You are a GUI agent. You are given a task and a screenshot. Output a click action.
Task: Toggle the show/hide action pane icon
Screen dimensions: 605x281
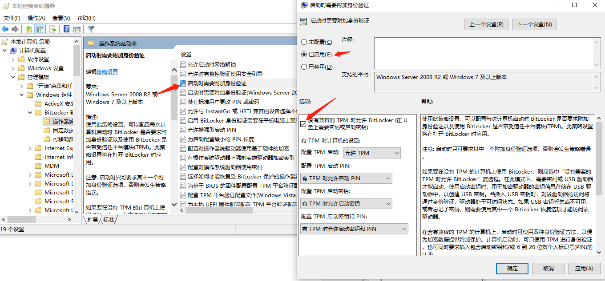tap(77, 28)
